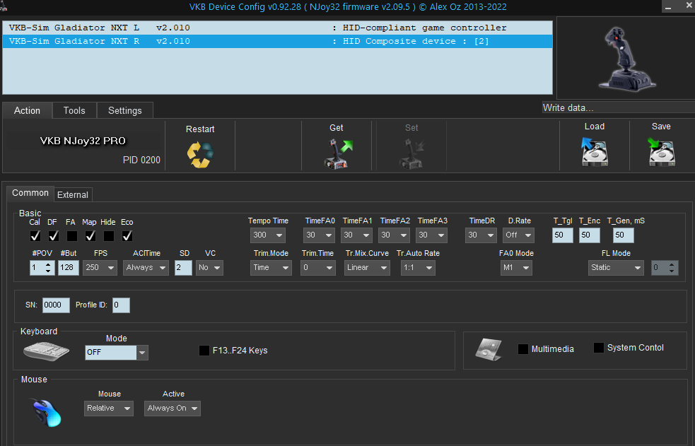695x446 pixels.
Task: Toggle the Map checkbox
Action: click(90, 235)
